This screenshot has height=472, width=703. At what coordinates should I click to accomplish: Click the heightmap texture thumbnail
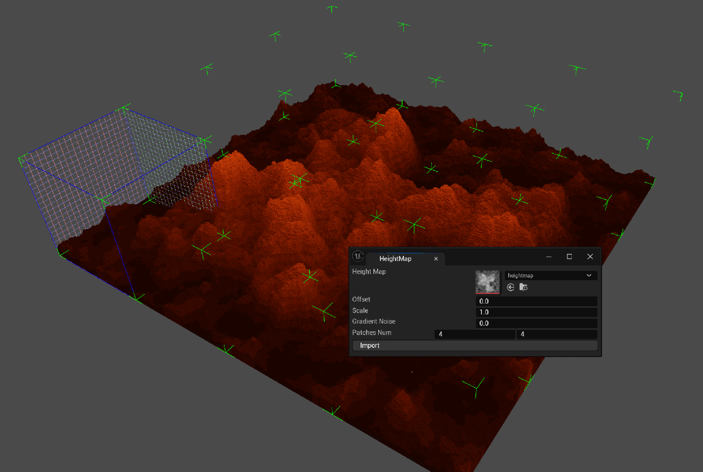pyautogui.click(x=487, y=282)
